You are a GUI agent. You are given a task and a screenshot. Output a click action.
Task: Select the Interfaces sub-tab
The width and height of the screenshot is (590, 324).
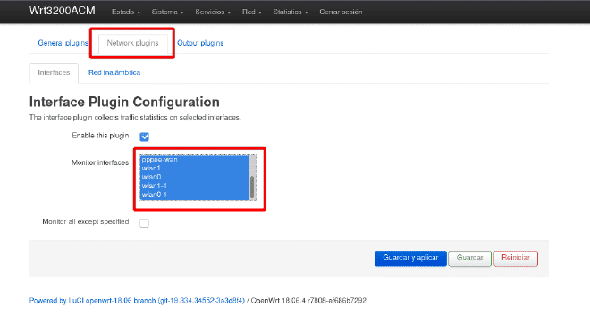pos(54,72)
